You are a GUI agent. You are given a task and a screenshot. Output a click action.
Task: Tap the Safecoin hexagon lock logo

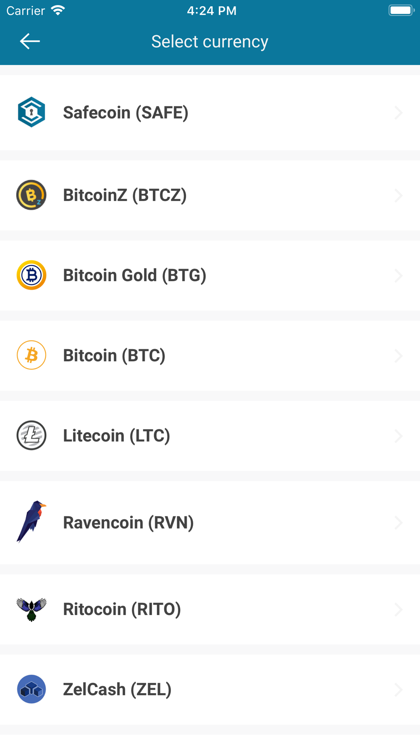[31, 112]
